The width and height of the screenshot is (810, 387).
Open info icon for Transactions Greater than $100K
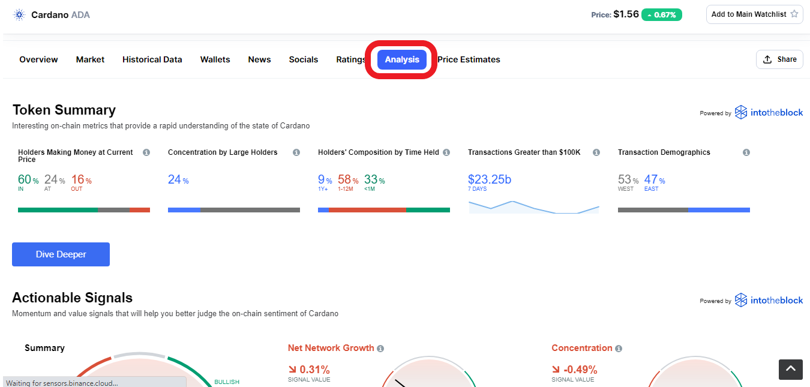coord(596,152)
